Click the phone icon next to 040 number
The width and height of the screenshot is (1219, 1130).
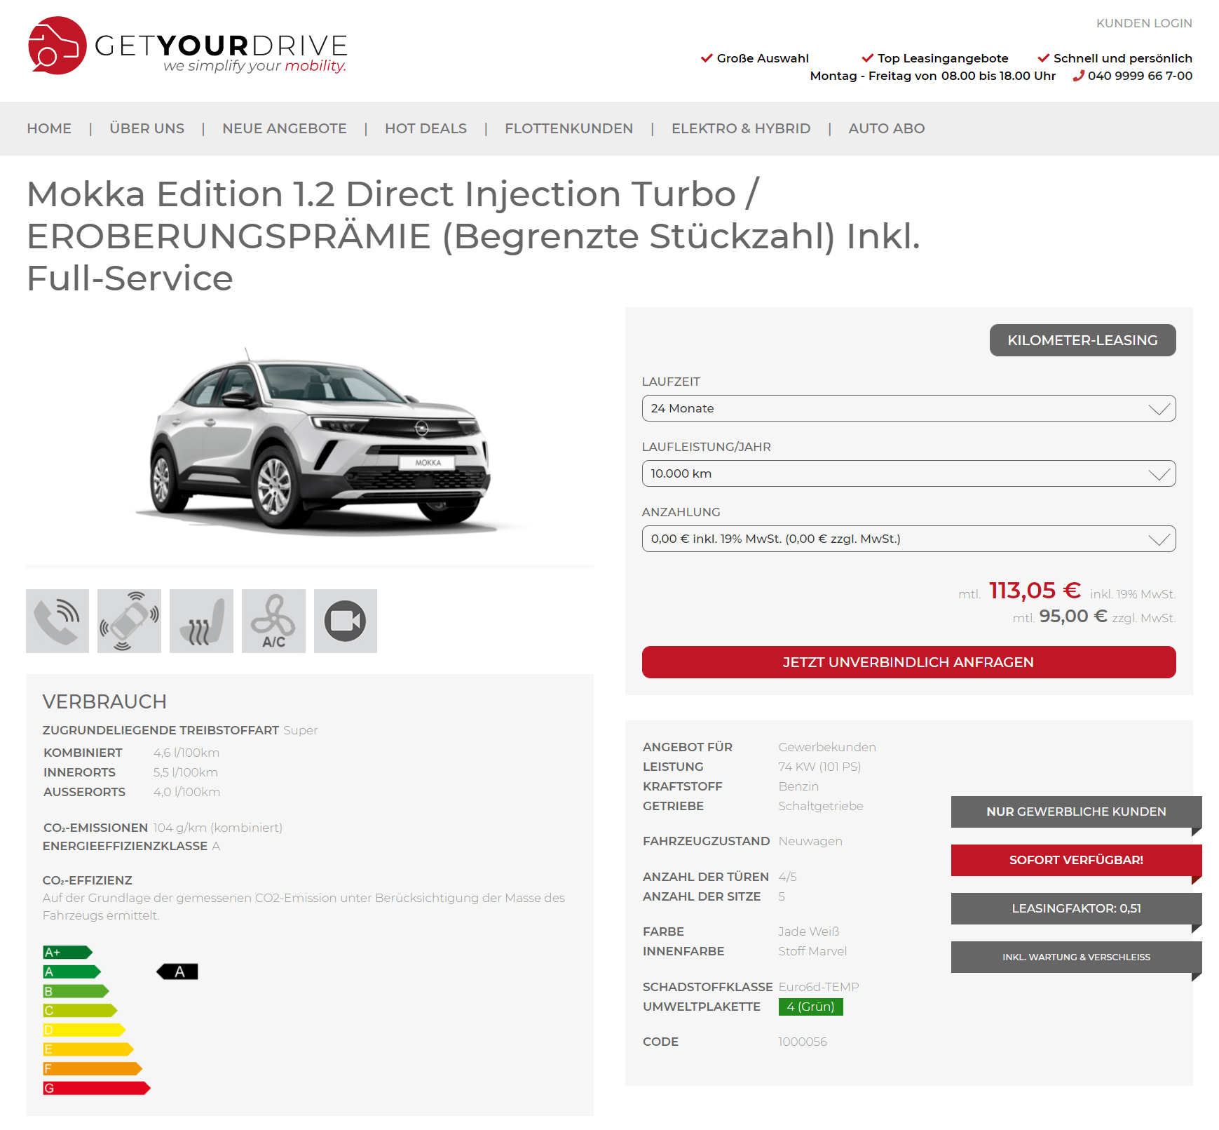(1078, 76)
